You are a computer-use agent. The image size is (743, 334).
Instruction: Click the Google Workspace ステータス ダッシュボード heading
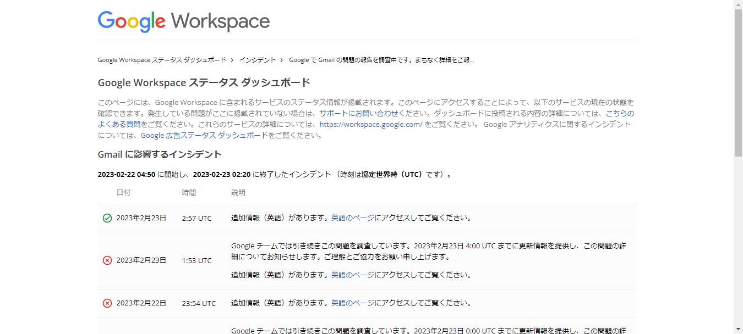click(x=204, y=83)
